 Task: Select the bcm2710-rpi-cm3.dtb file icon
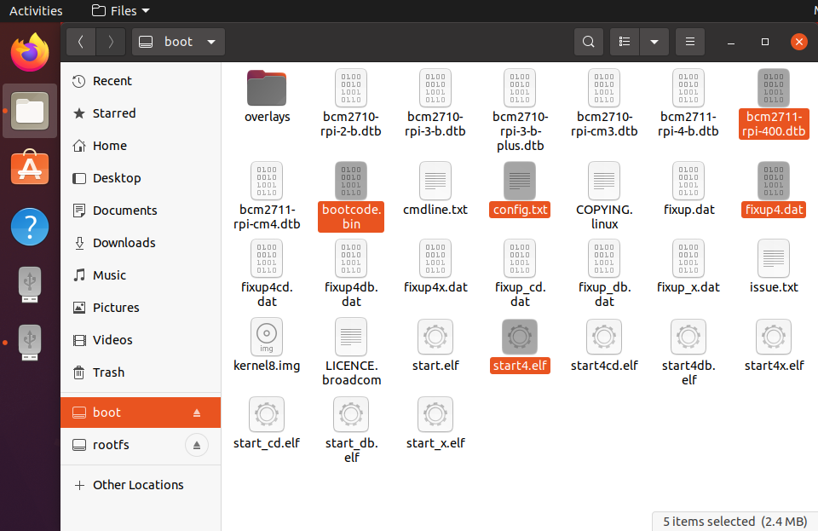point(604,88)
